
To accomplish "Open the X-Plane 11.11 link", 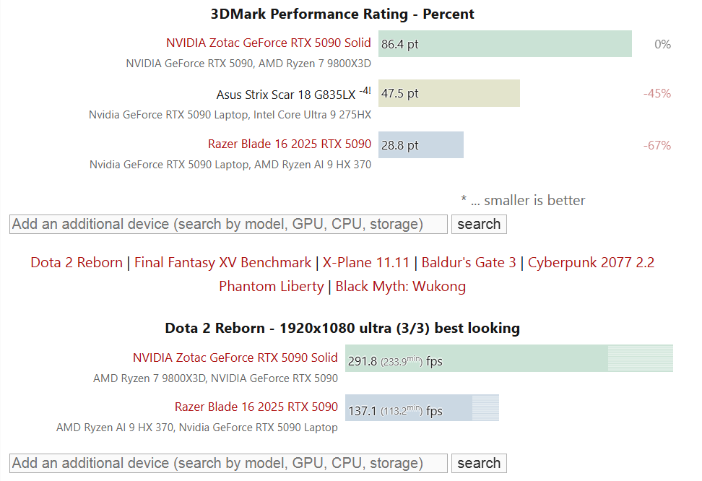I will click(365, 262).
